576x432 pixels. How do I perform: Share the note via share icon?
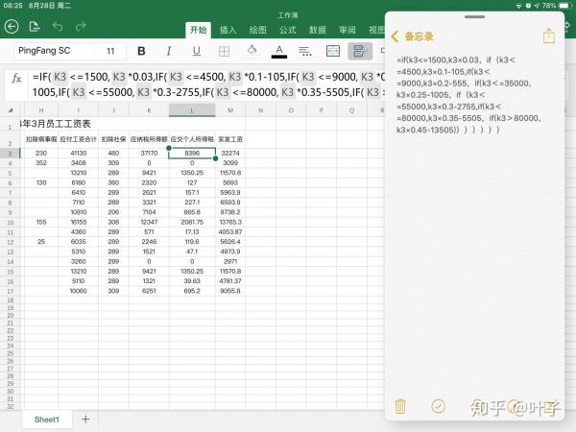click(549, 36)
